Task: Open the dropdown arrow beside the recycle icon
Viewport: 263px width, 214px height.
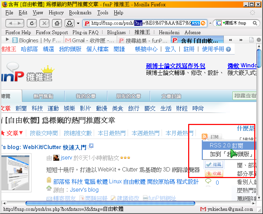Action: click(x=78, y=23)
